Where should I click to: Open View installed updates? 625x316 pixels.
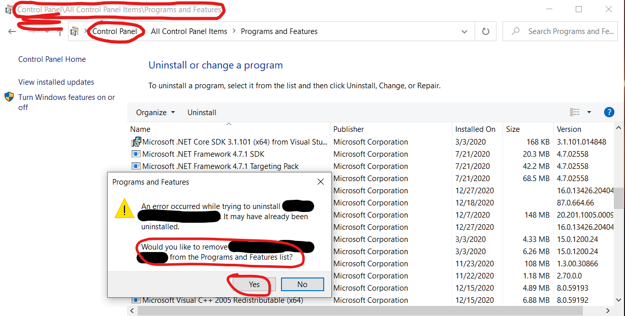pyautogui.click(x=56, y=82)
